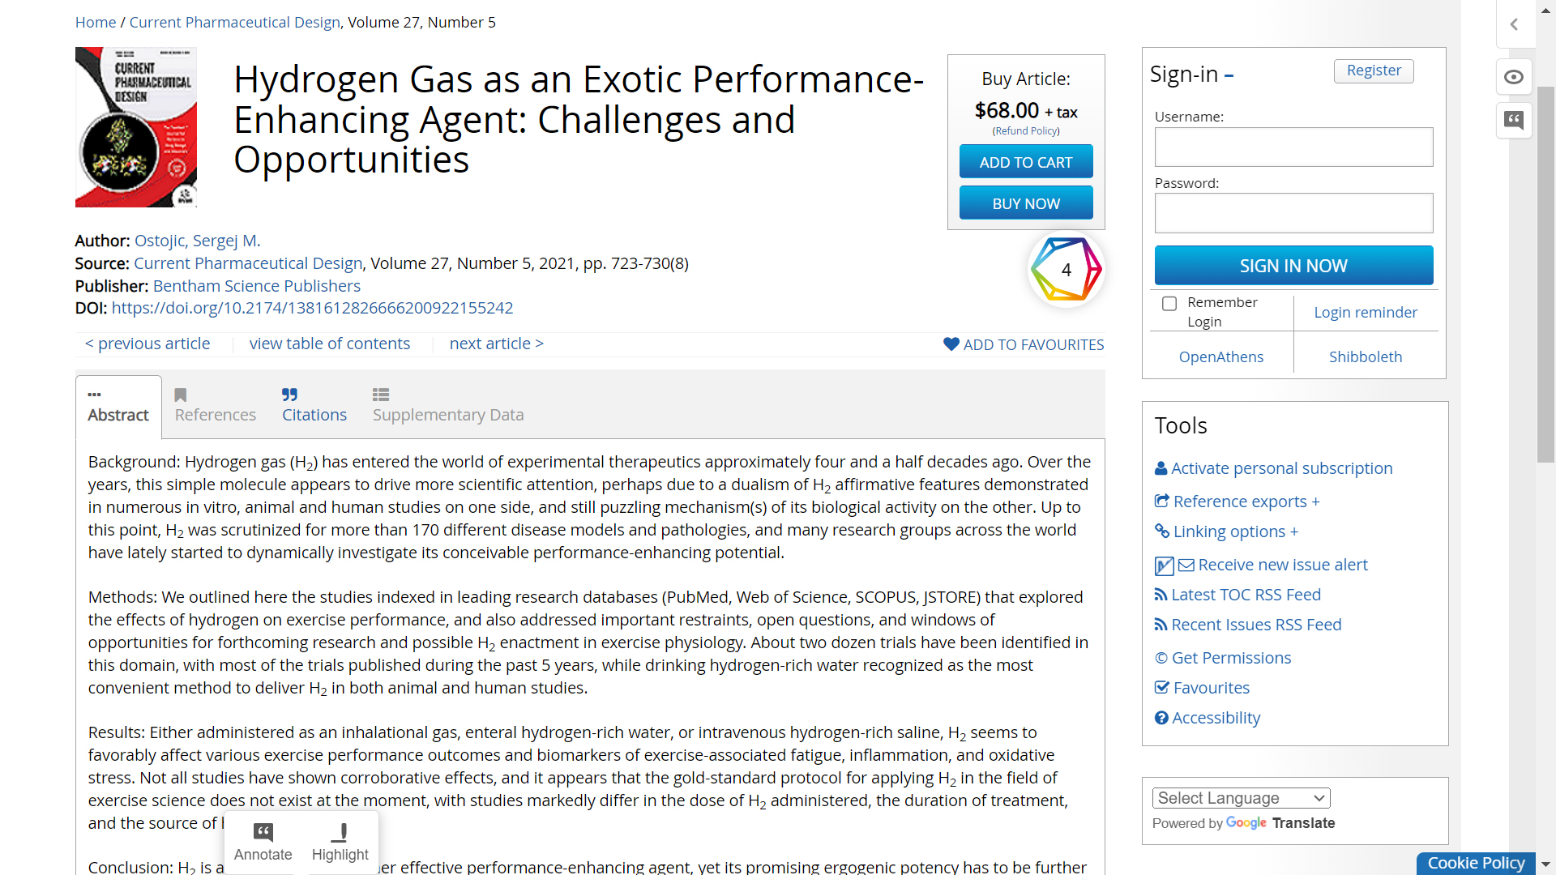Click the Latest TOC RSS Feed icon
Image resolution: width=1556 pixels, height=875 pixels.
pyautogui.click(x=1161, y=595)
